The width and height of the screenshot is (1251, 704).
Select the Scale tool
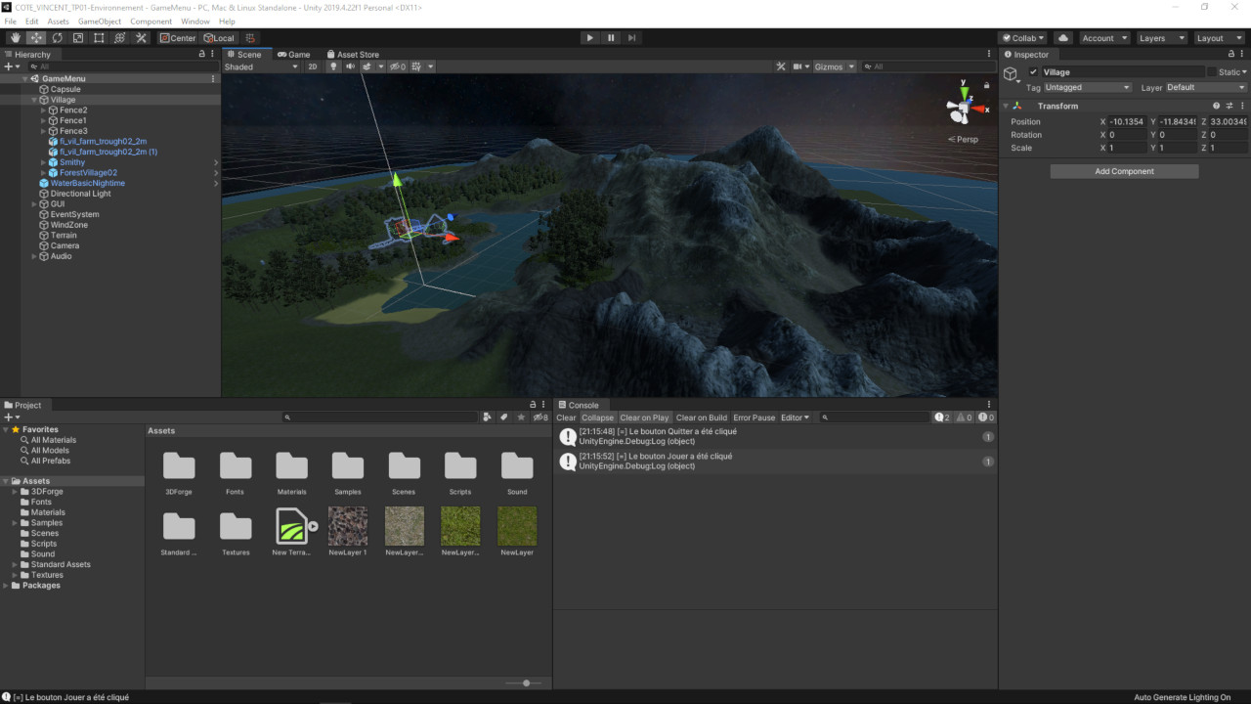pyautogui.click(x=78, y=38)
